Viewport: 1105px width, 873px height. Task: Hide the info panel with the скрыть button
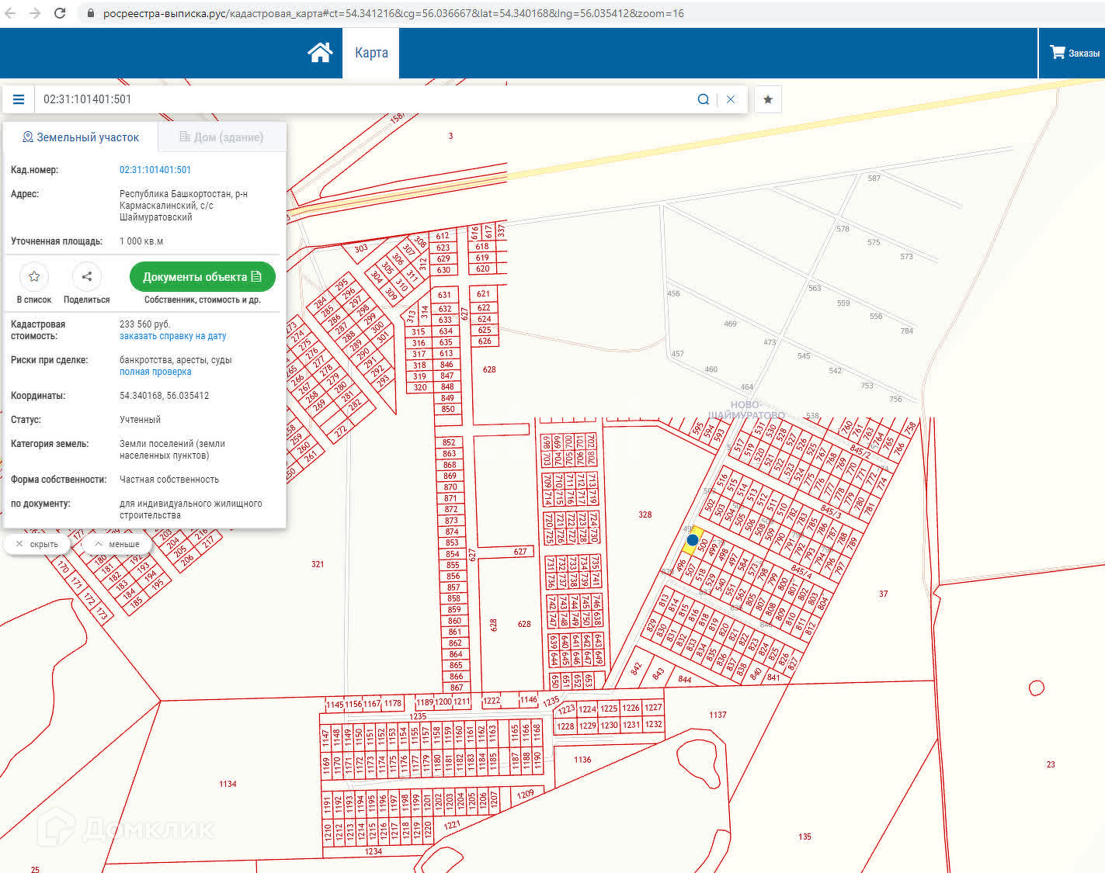click(37, 544)
